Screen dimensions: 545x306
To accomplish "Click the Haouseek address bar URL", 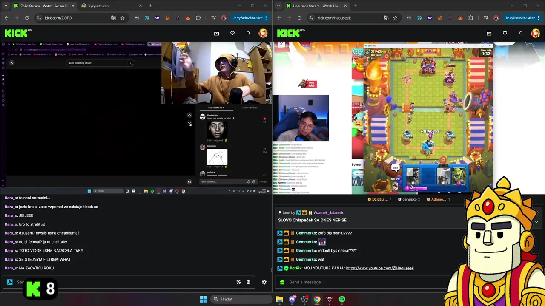I will (334, 18).
